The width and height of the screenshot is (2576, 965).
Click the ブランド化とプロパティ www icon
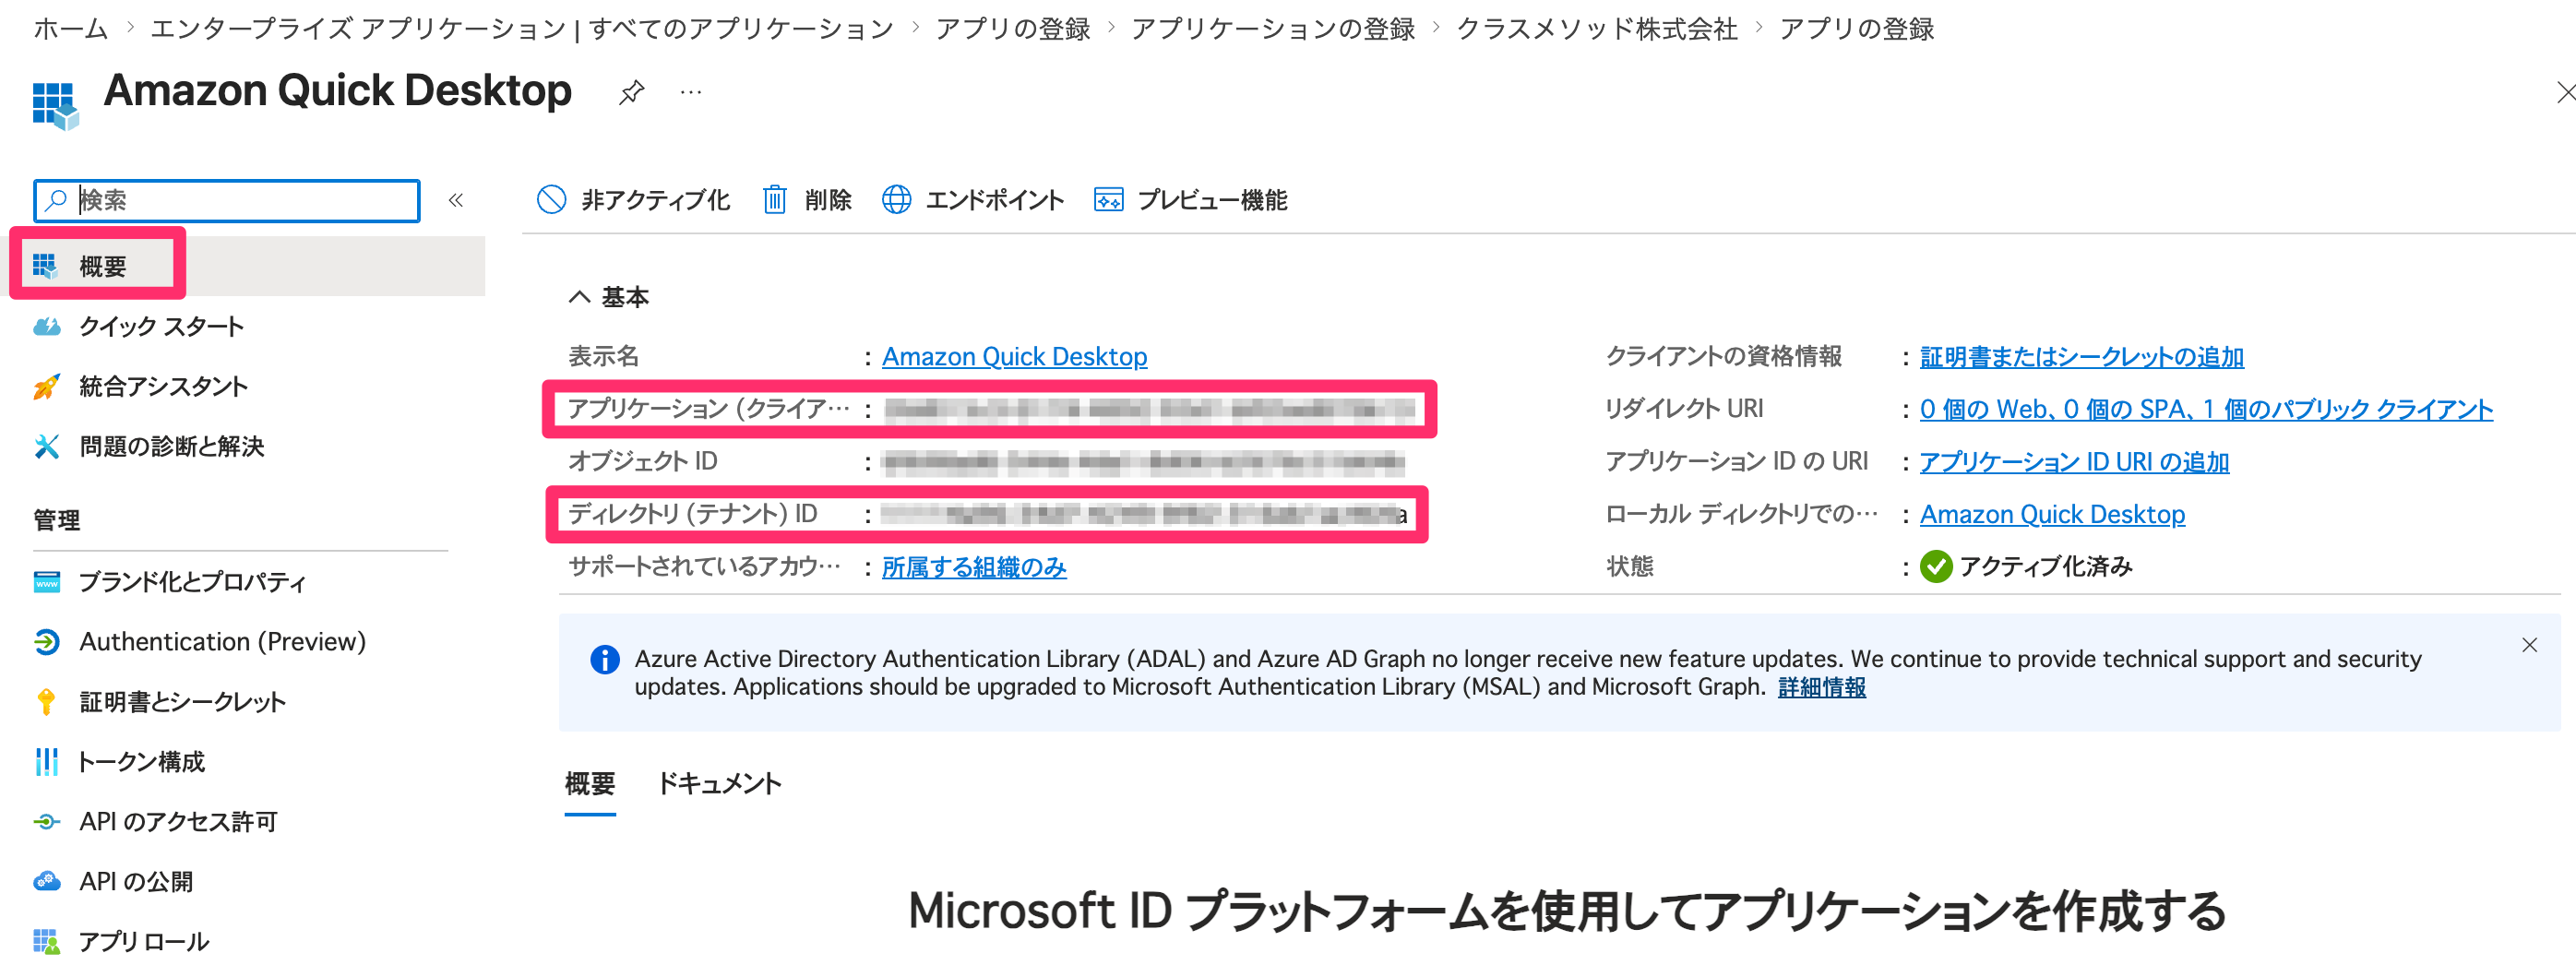(47, 581)
